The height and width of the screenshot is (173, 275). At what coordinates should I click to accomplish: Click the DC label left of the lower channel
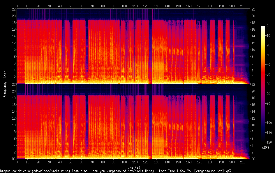13,159
